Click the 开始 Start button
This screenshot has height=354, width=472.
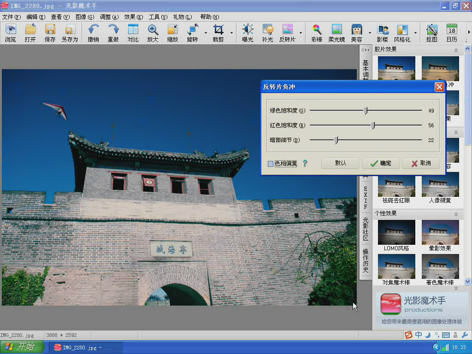[x=22, y=347]
